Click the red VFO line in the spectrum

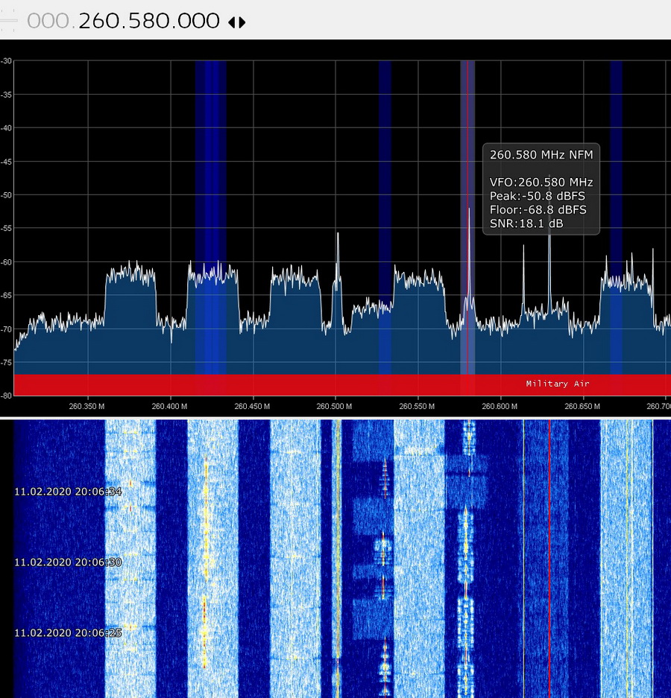[x=468, y=186]
